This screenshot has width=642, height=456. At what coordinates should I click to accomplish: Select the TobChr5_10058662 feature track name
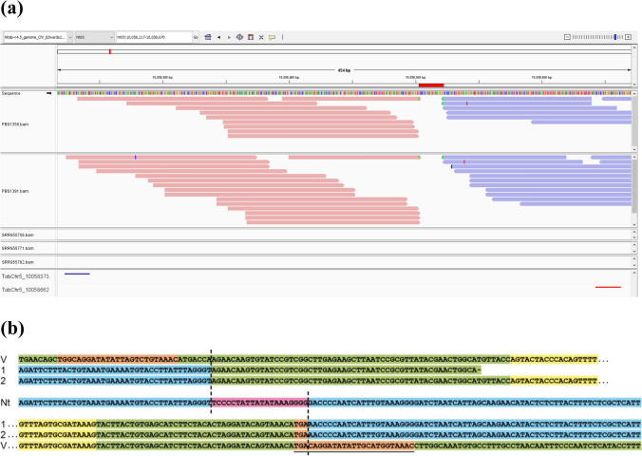26,290
